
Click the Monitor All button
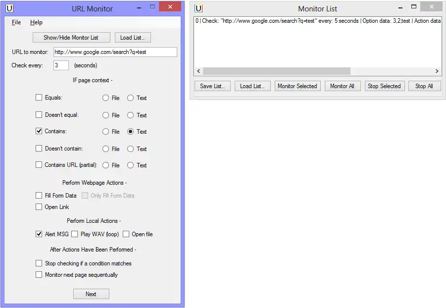coord(343,86)
